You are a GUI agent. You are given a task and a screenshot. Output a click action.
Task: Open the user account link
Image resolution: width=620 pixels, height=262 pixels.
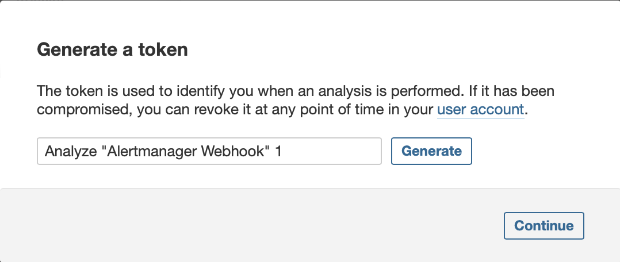[x=480, y=110]
